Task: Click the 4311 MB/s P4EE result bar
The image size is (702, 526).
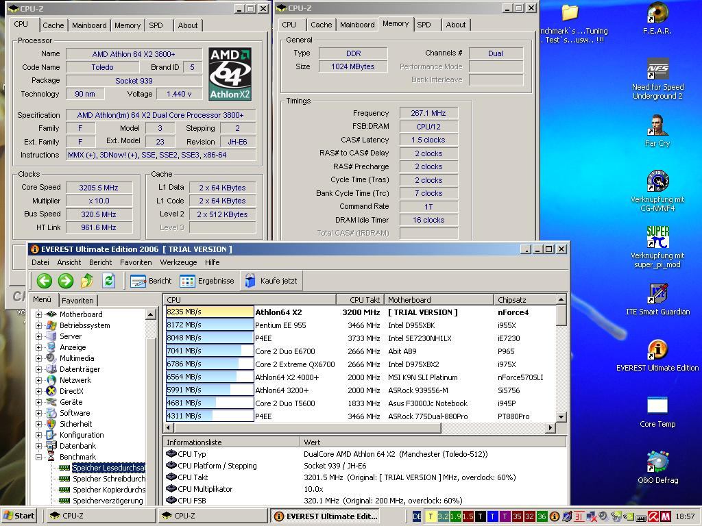Action: (x=210, y=416)
